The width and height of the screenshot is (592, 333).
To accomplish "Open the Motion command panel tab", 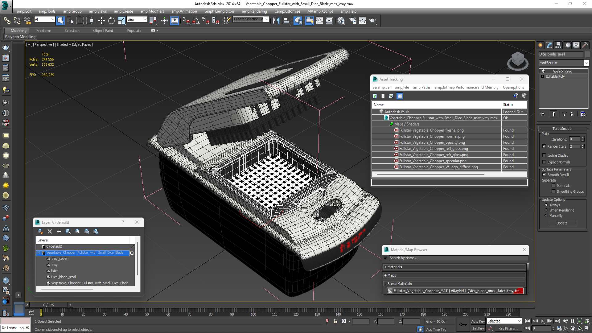I will (568, 45).
